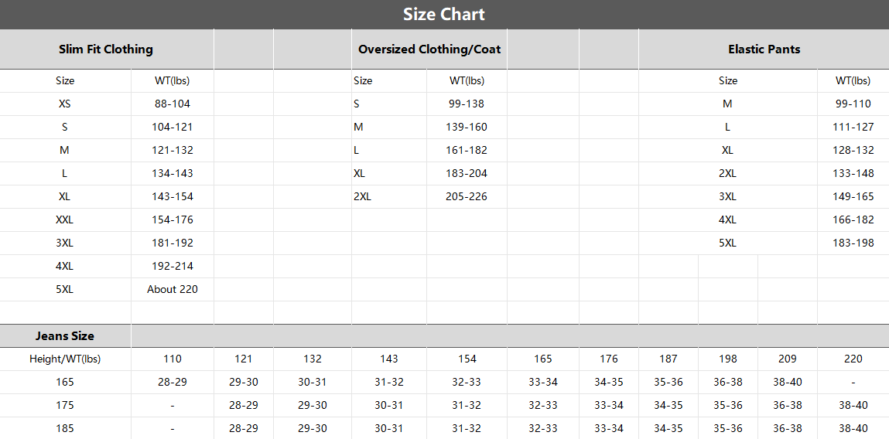Screen dimensions: 889x439
Task: Click the 166-182 weight cell
Action: (x=853, y=219)
